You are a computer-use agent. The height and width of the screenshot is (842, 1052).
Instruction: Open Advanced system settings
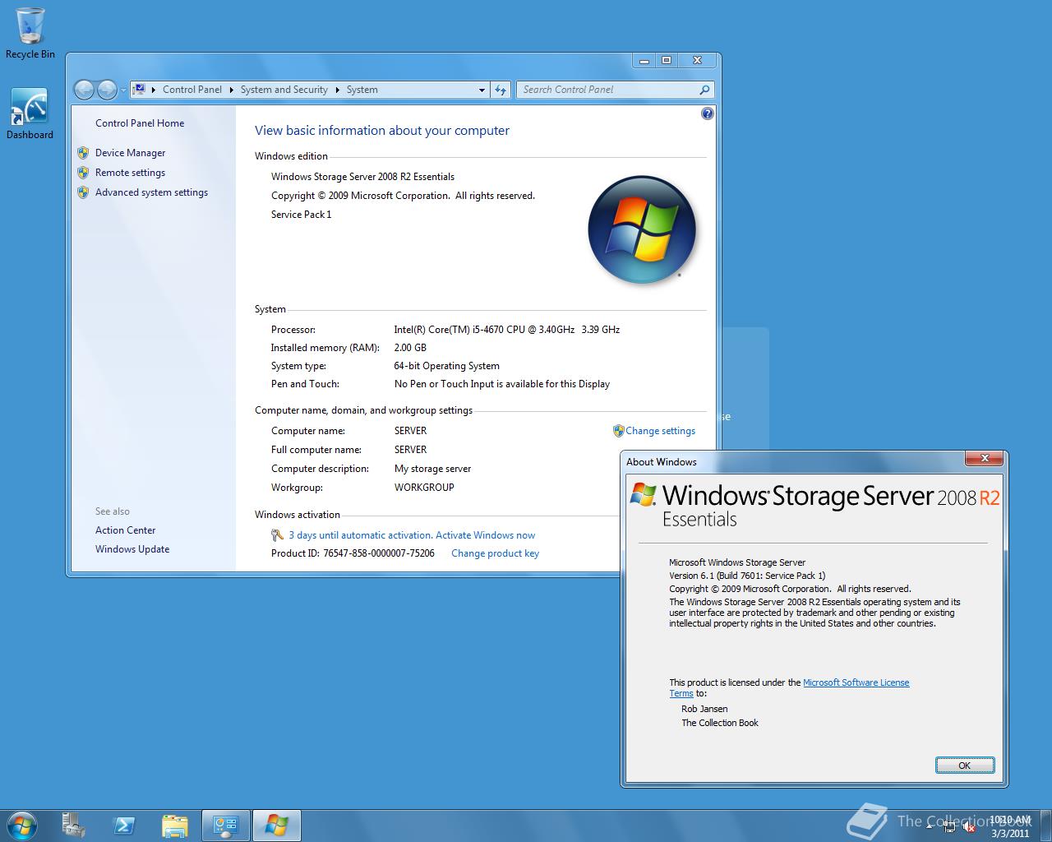click(x=151, y=192)
